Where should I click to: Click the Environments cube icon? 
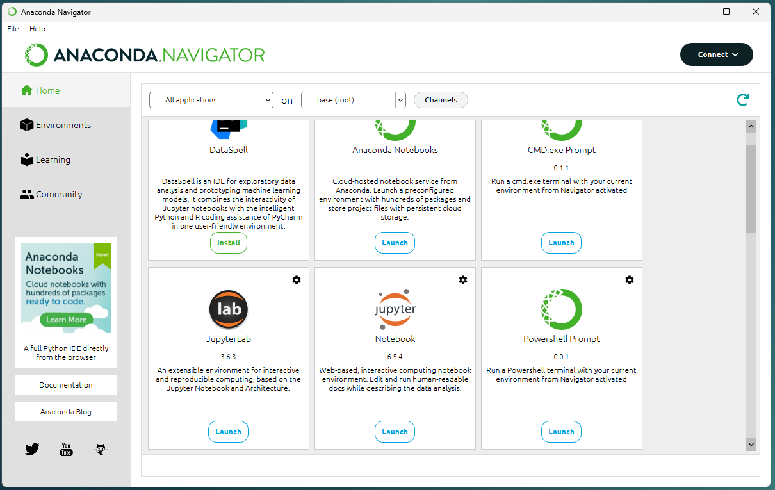point(27,125)
